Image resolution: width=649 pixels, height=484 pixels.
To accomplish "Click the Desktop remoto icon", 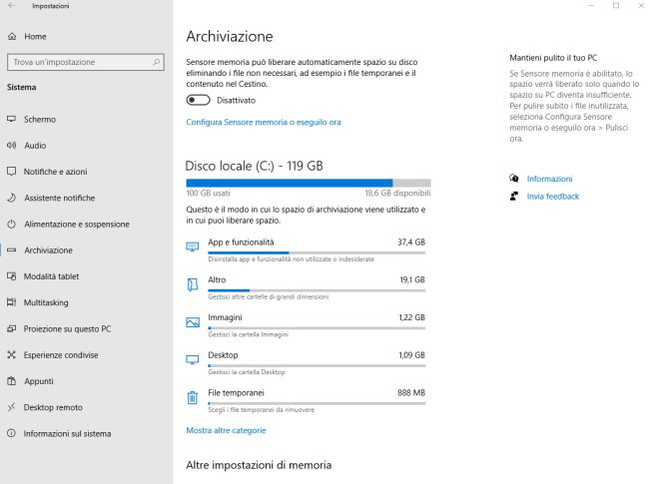I will click(x=12, y=407).
